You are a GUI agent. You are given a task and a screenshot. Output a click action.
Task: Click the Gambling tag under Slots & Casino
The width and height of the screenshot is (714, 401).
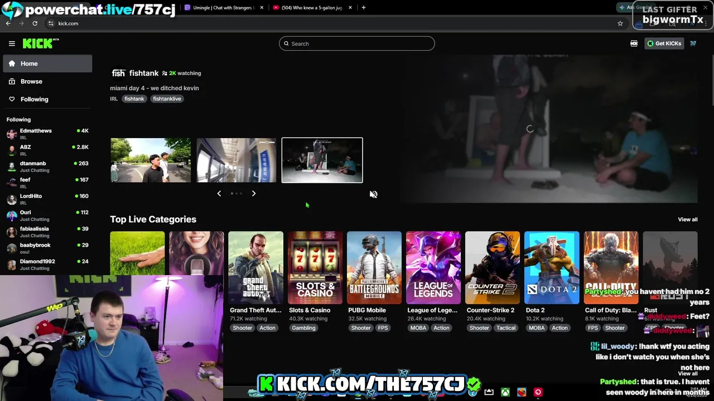pyautogui.click(x=303, y=328)
